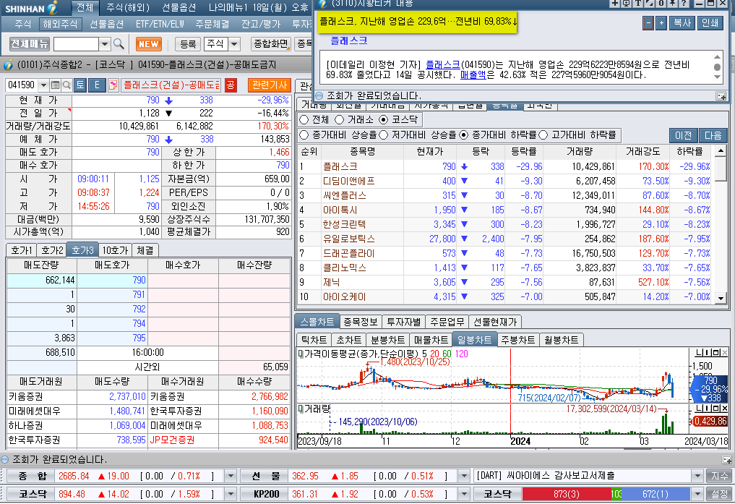Click the T font icon in news title bar
Image resolution: width=735 pixels, height=504 pixels.
tap(637, 4)
